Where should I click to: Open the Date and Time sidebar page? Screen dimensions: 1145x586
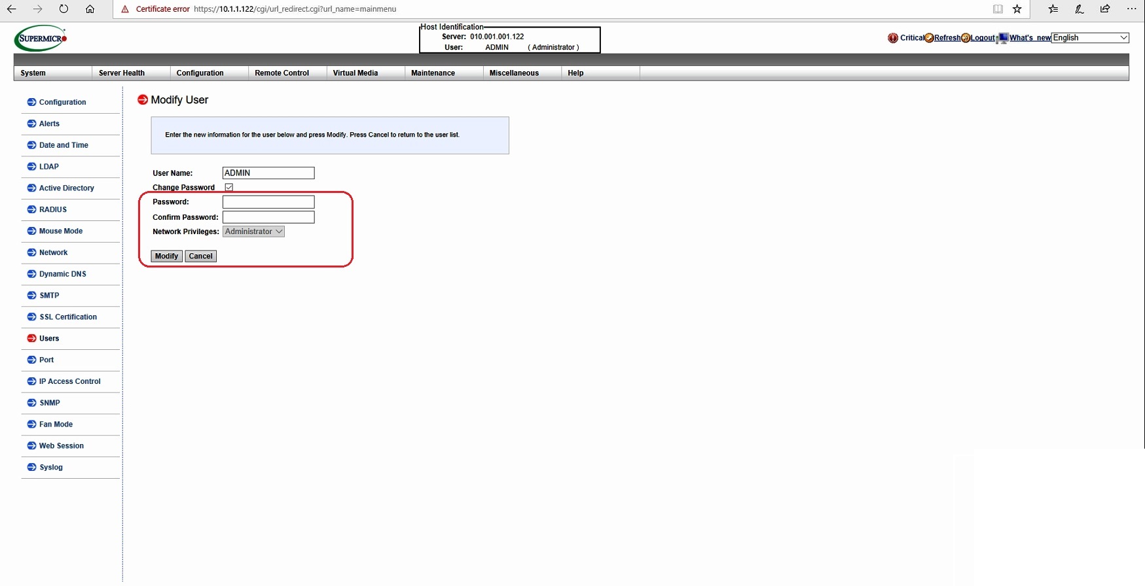pyautogui.click(x=64, y=145)
